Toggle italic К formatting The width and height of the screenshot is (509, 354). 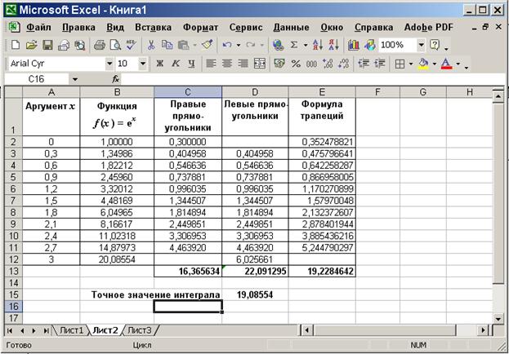[176, 64]
